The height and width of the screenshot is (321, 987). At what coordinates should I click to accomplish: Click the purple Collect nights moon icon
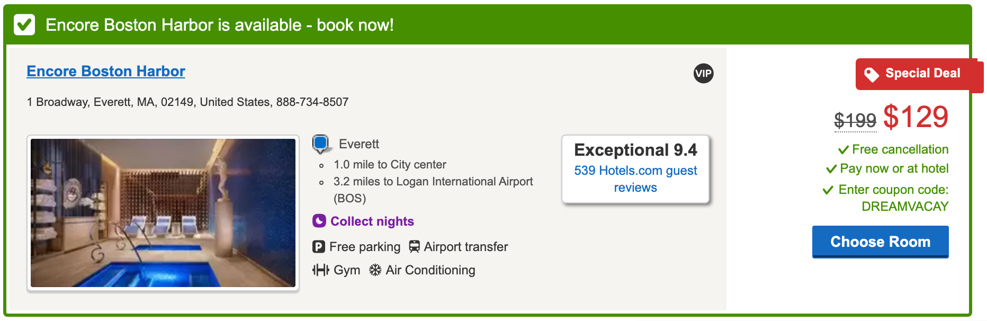coord(319,221)
